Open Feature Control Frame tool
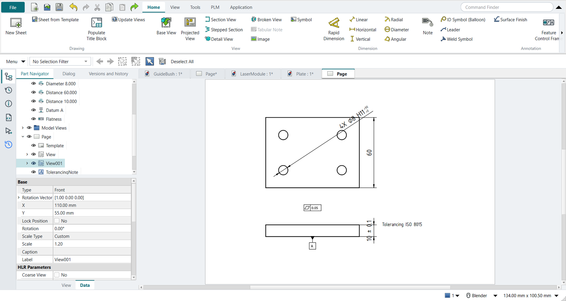566x301 pixels. pyautogui.click(x=548, y=29)
